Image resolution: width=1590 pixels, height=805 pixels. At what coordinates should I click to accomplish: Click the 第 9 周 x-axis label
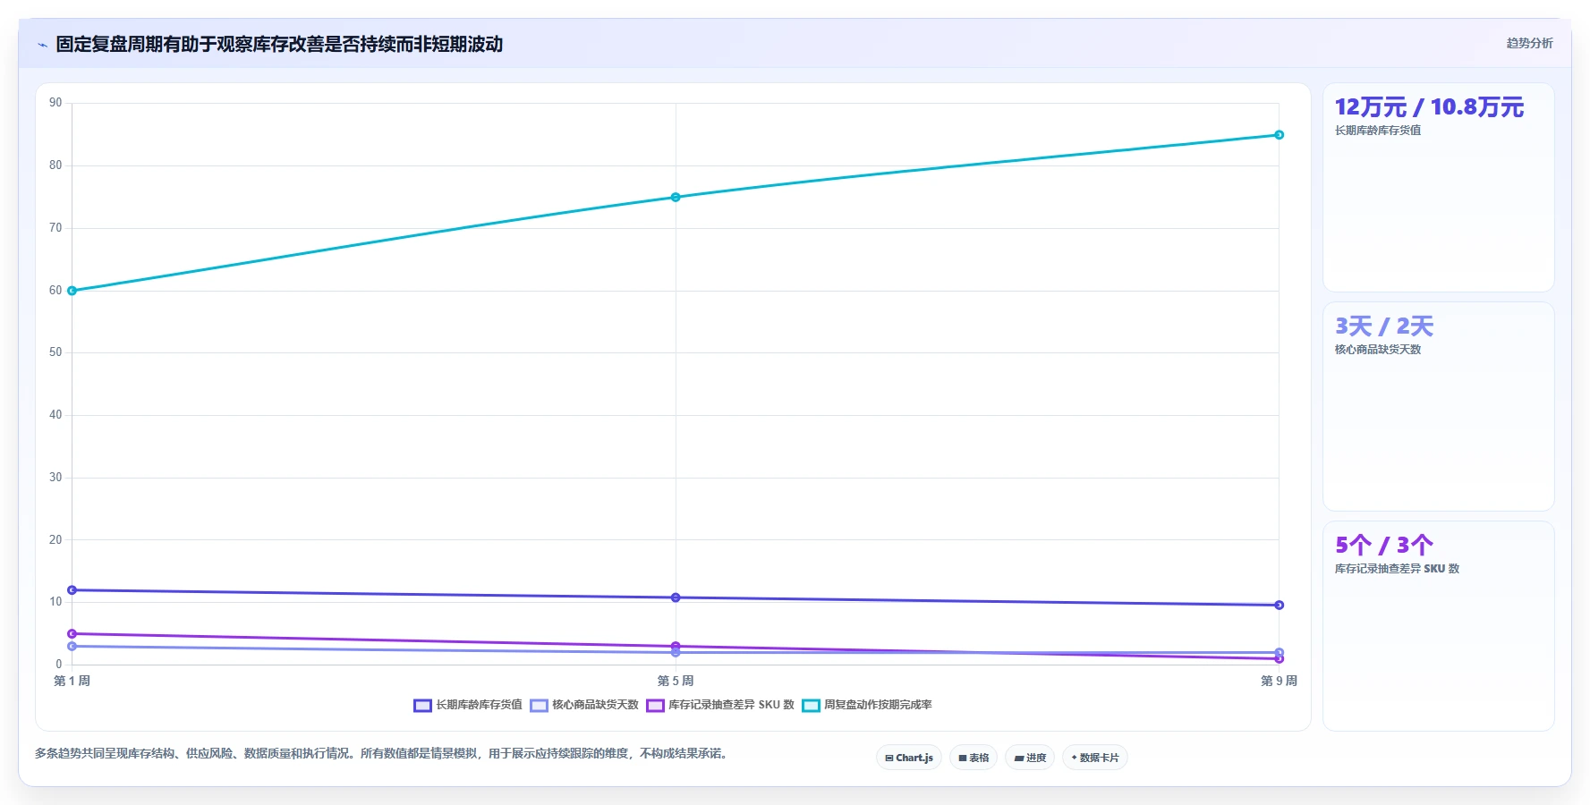point(1279,681)
